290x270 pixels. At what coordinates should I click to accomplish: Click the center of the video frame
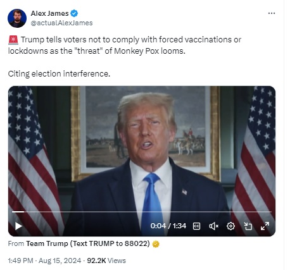142,161
